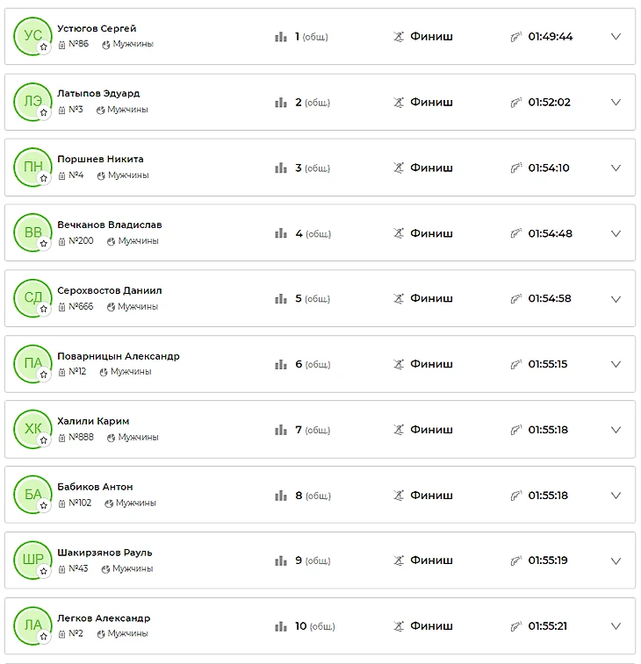The height and width of the screenshot is (664, 641).
Task: Toggle favorite star for Латыпов Эдуард
Action: (x=44, y=112)
